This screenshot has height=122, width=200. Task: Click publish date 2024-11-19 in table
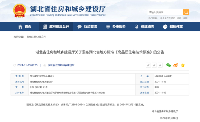[x=161, y=93]
